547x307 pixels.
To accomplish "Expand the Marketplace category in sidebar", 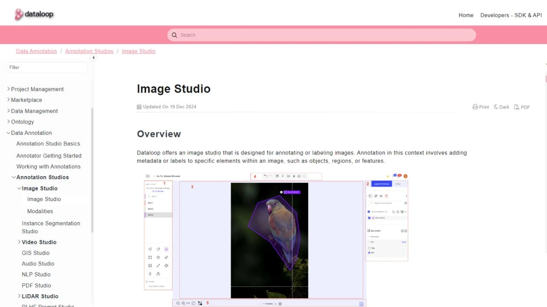I will coord(9,100).
